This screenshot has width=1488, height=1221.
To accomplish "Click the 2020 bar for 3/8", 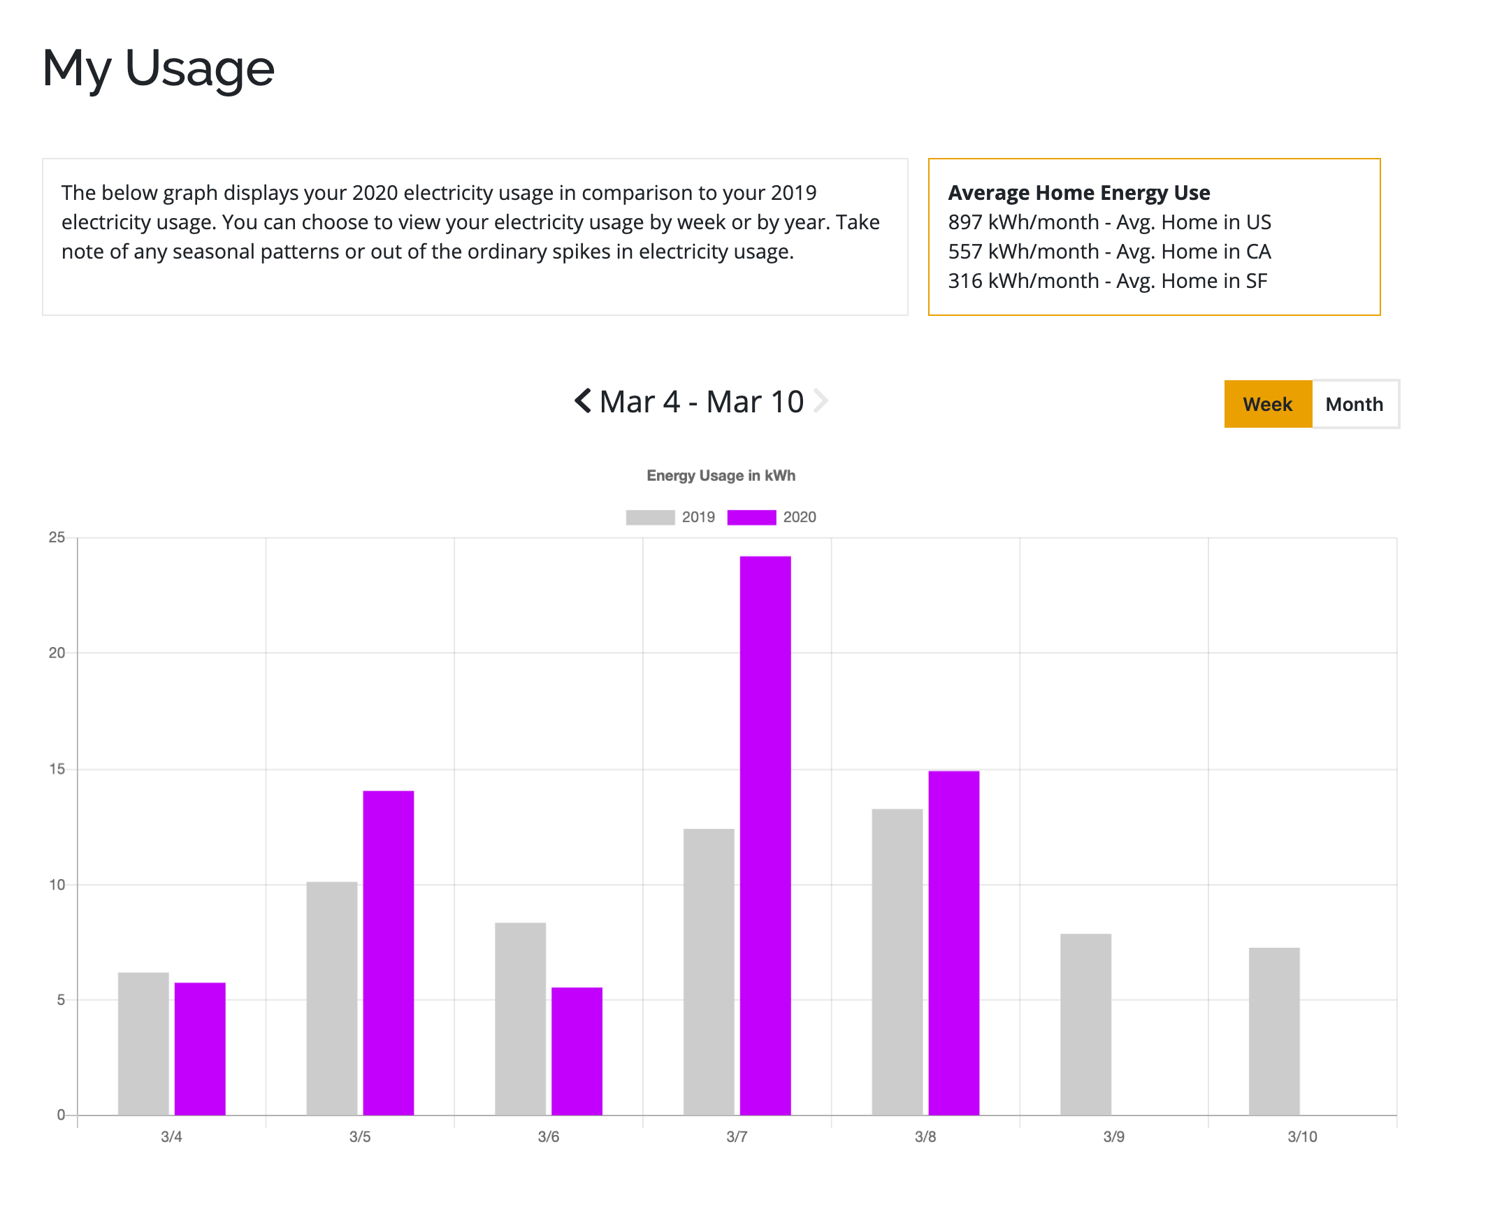I will click(953, 942).
